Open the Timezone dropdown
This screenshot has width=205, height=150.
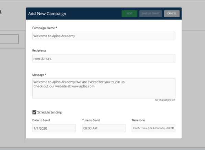153,128
